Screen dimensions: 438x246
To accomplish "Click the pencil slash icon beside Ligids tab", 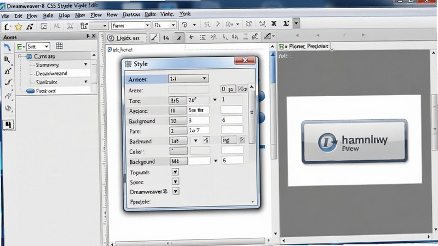I will click(x=154, y=37).
